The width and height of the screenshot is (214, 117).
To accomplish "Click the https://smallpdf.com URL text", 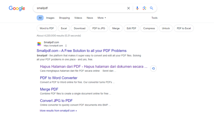I will [53, 46].
